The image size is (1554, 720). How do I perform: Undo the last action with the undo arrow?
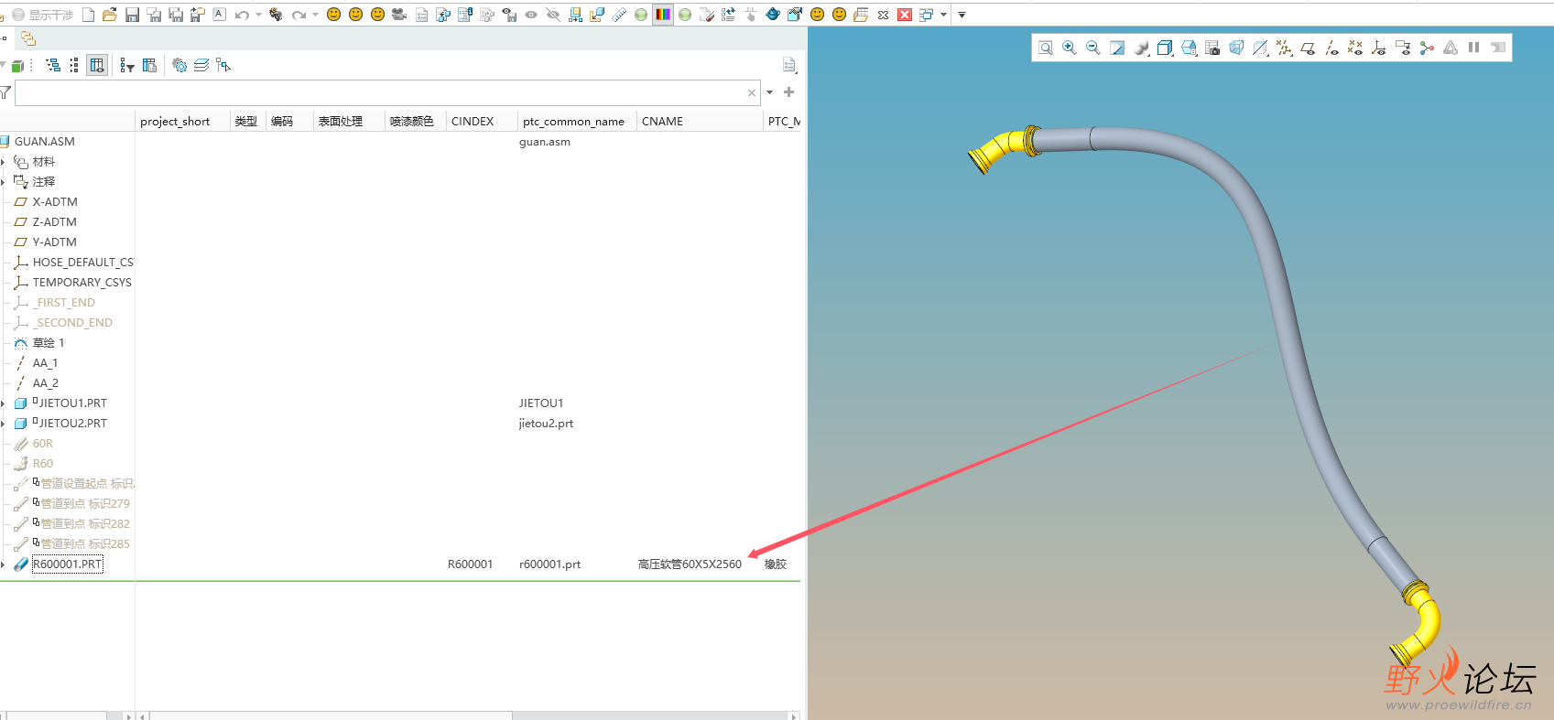click(242, 15)
